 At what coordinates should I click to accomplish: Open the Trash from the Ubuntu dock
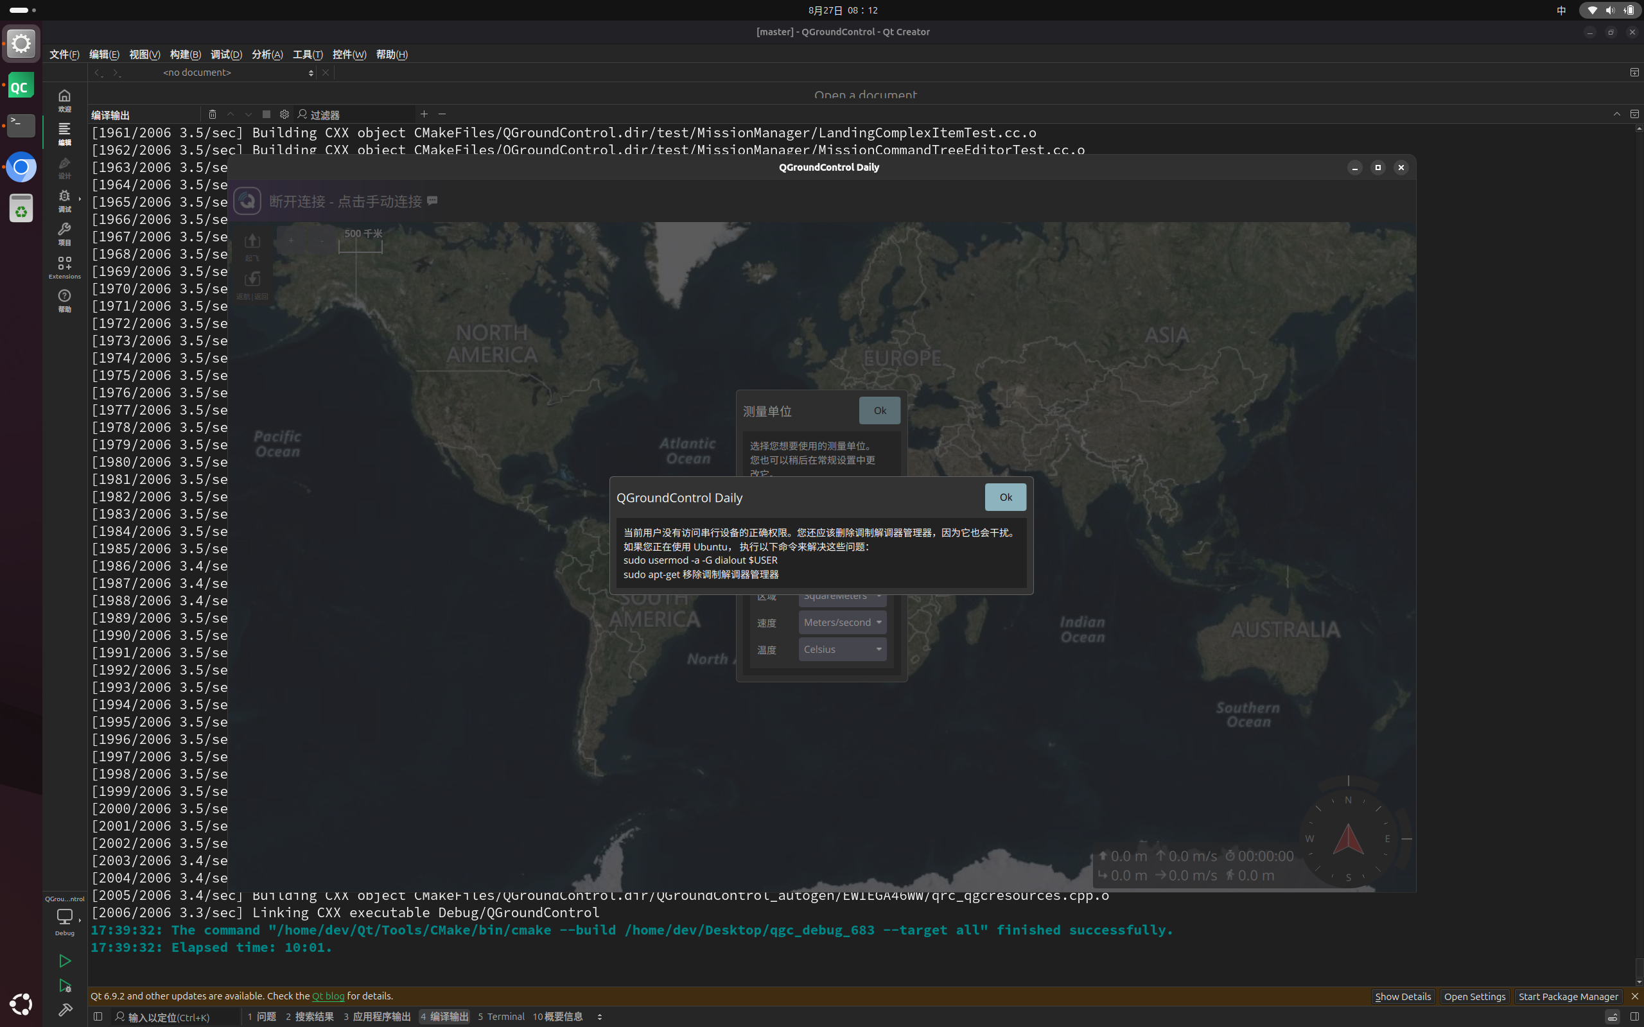pyautogui.click(x=21, y=208)
